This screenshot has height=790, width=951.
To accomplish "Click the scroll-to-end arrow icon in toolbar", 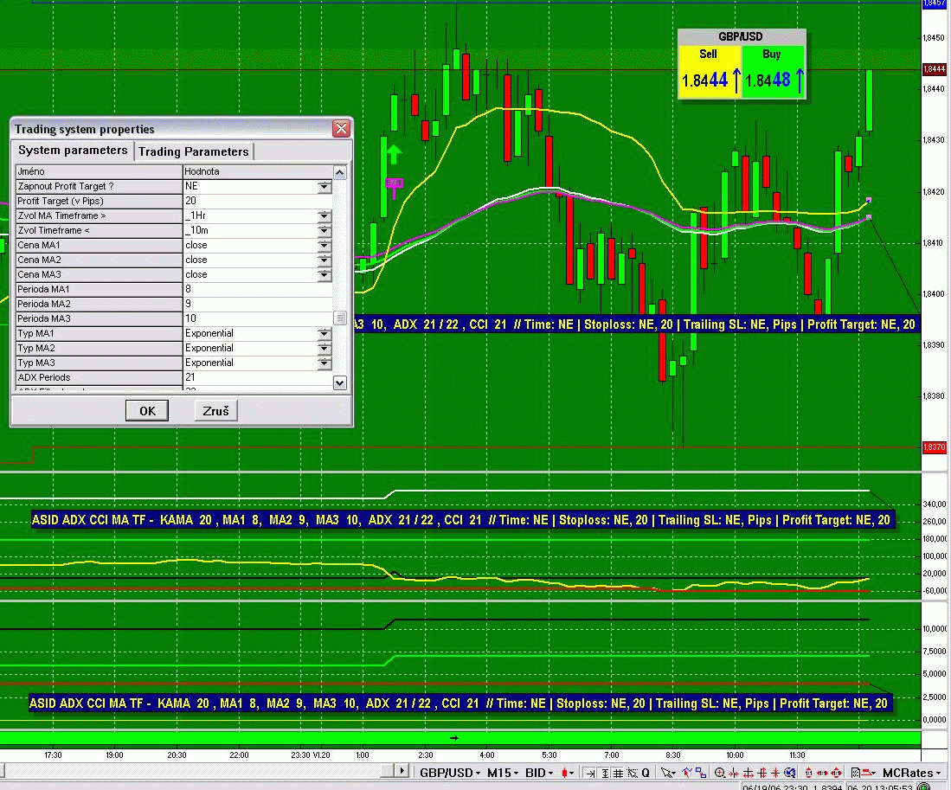I will [x=591, y=773].
